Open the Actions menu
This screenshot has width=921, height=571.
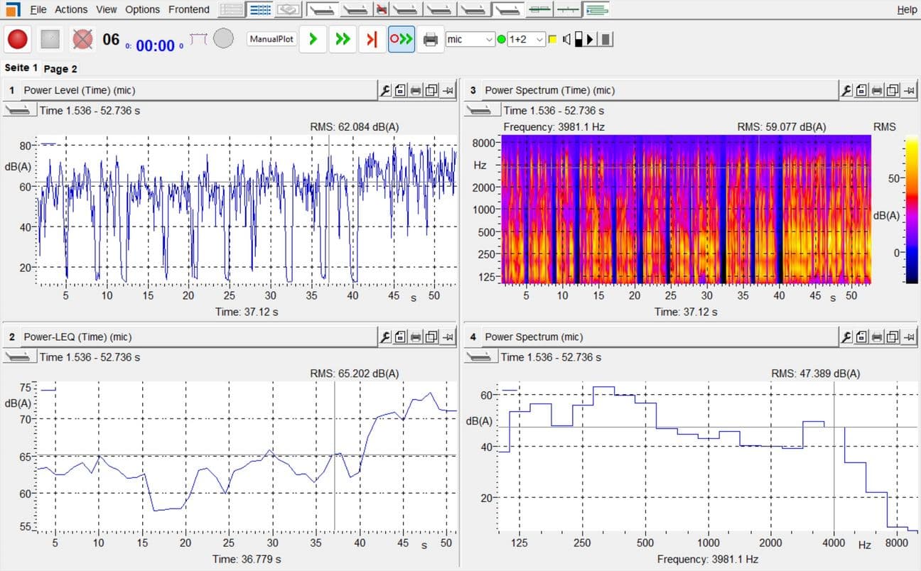click(x=71, y=9)
